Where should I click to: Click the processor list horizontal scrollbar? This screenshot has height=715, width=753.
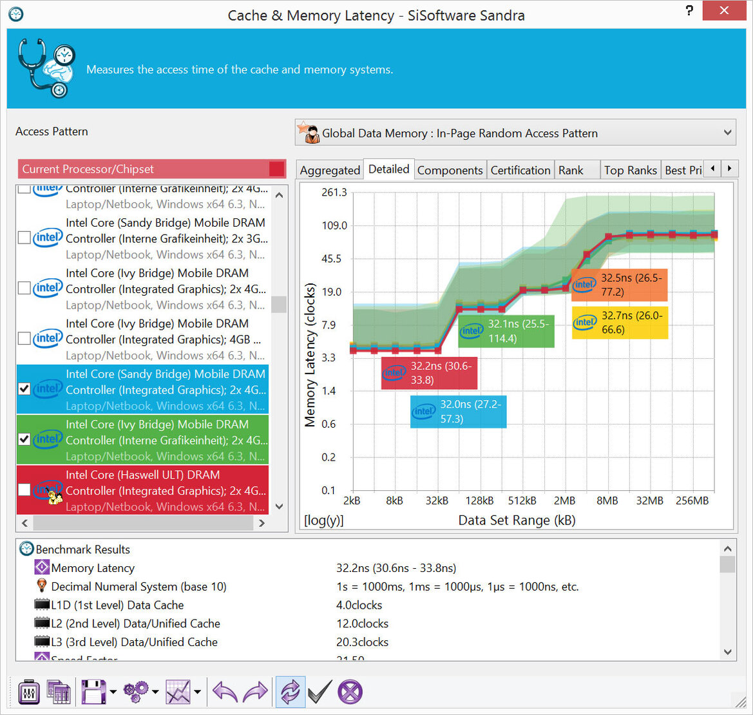click(143, 523)
